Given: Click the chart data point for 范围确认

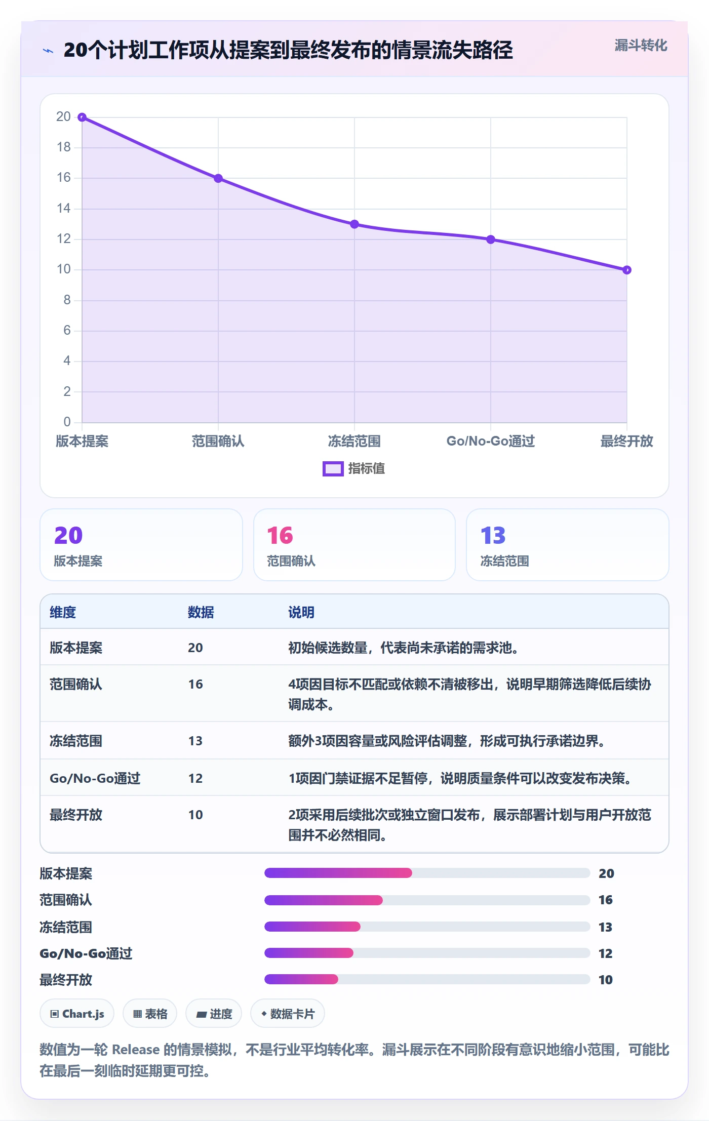Looking at the screenshot, I should [x=218, y=178].
